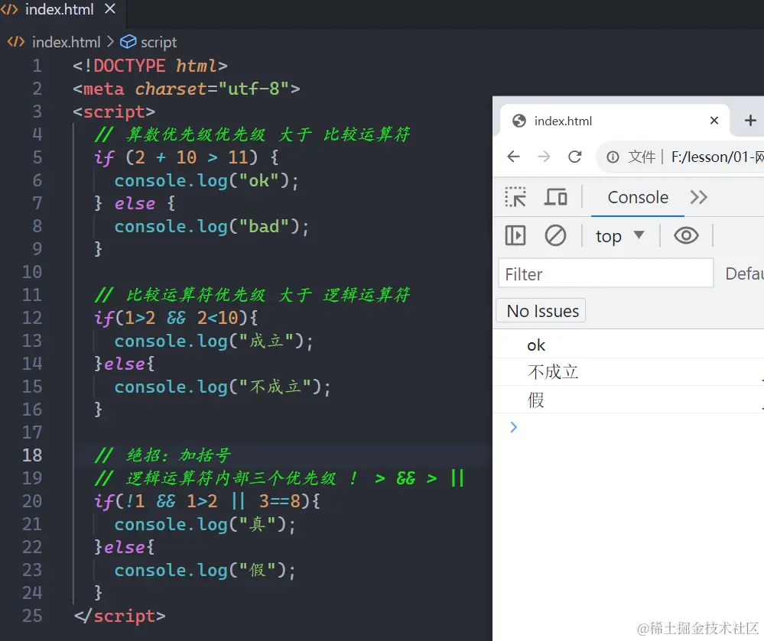The image size is (764, 641).
Task: Click the comment on line 19 about 逻辑运算符
Action: click(x=278, y=478)
